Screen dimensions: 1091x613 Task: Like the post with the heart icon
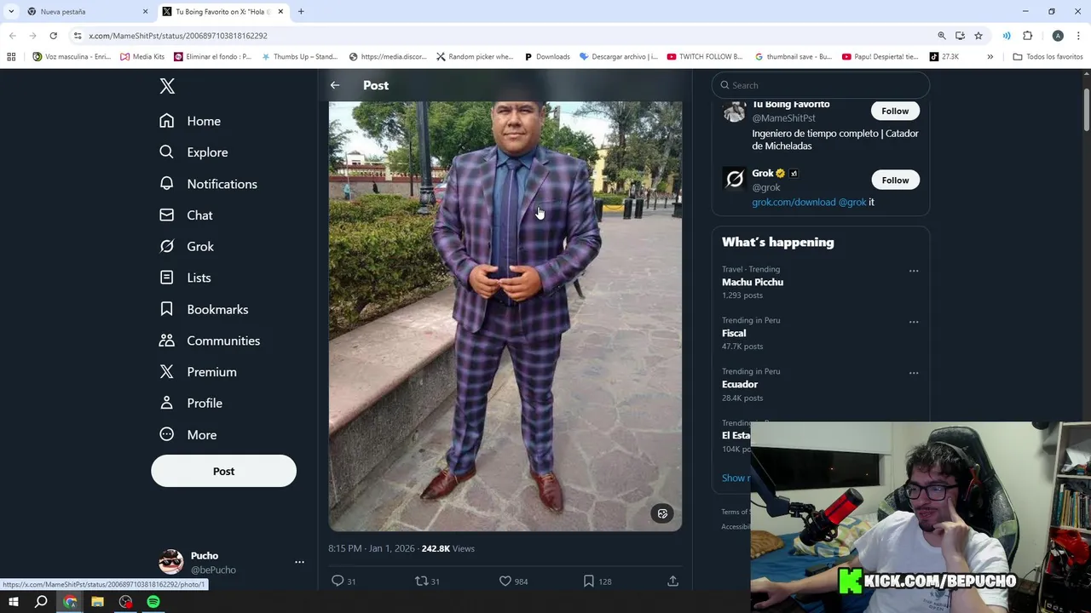pyautogui.click(x=505, y=581)
